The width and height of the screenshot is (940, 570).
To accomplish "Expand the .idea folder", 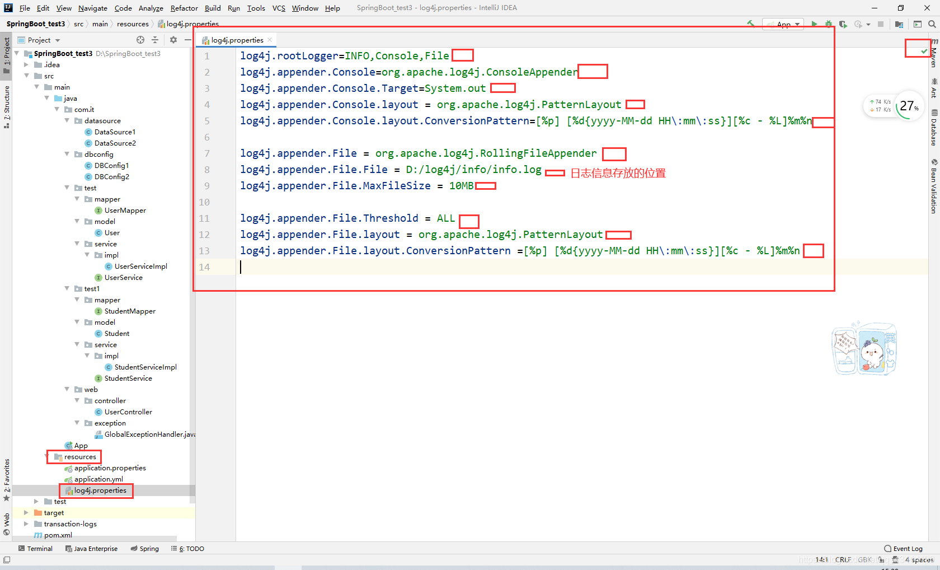I will point(26,64).
